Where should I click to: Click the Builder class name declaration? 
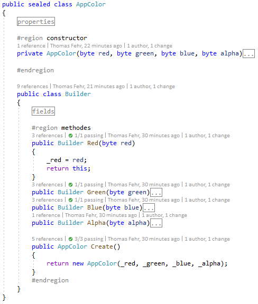(x=78, y=94)
